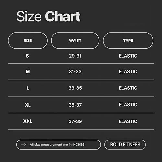Screen dimensions: 162x162
Task: Click ELASTIC type in the XXL row
Action: coord(128,121)
